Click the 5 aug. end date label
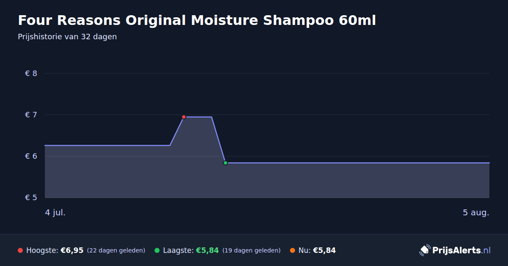This screenshot has width=508, height=266. tap(476, 212)
